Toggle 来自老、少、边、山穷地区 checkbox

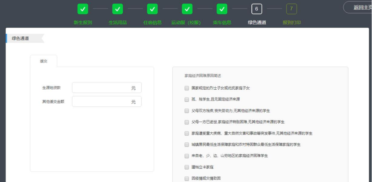click(187, 156)
